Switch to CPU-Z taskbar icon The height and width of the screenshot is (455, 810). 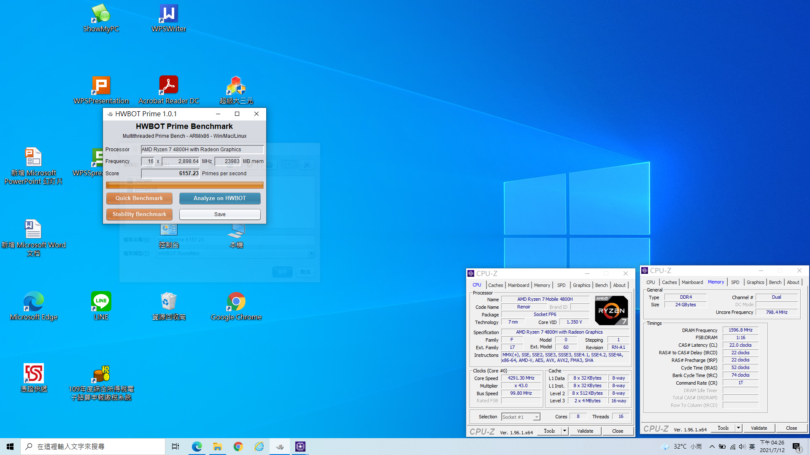click(300, 447)
